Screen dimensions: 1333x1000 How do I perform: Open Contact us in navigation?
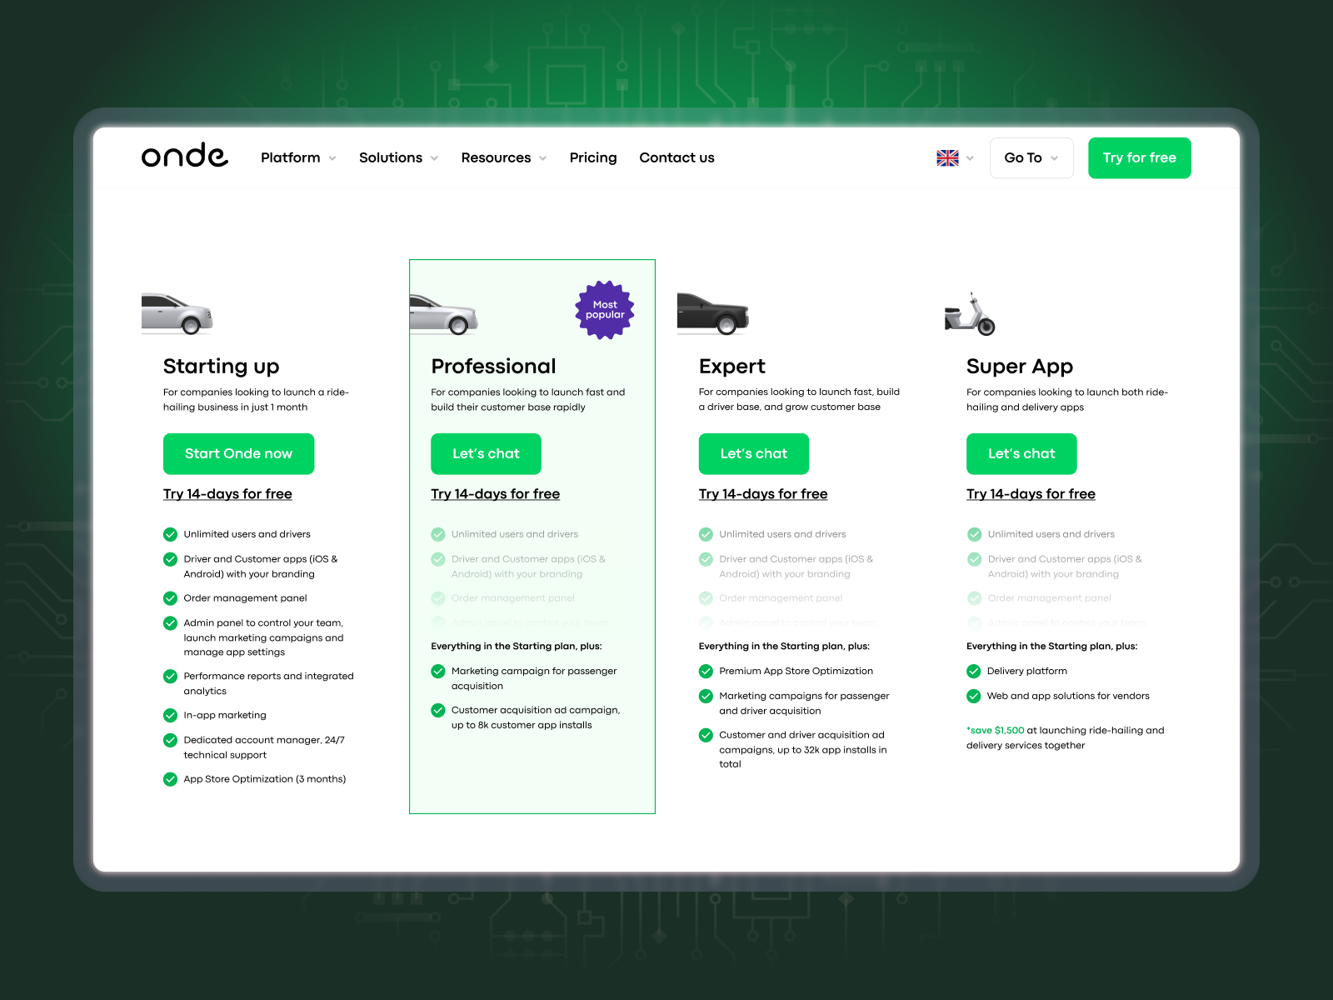pyautogui.click(x=676, y=157)
